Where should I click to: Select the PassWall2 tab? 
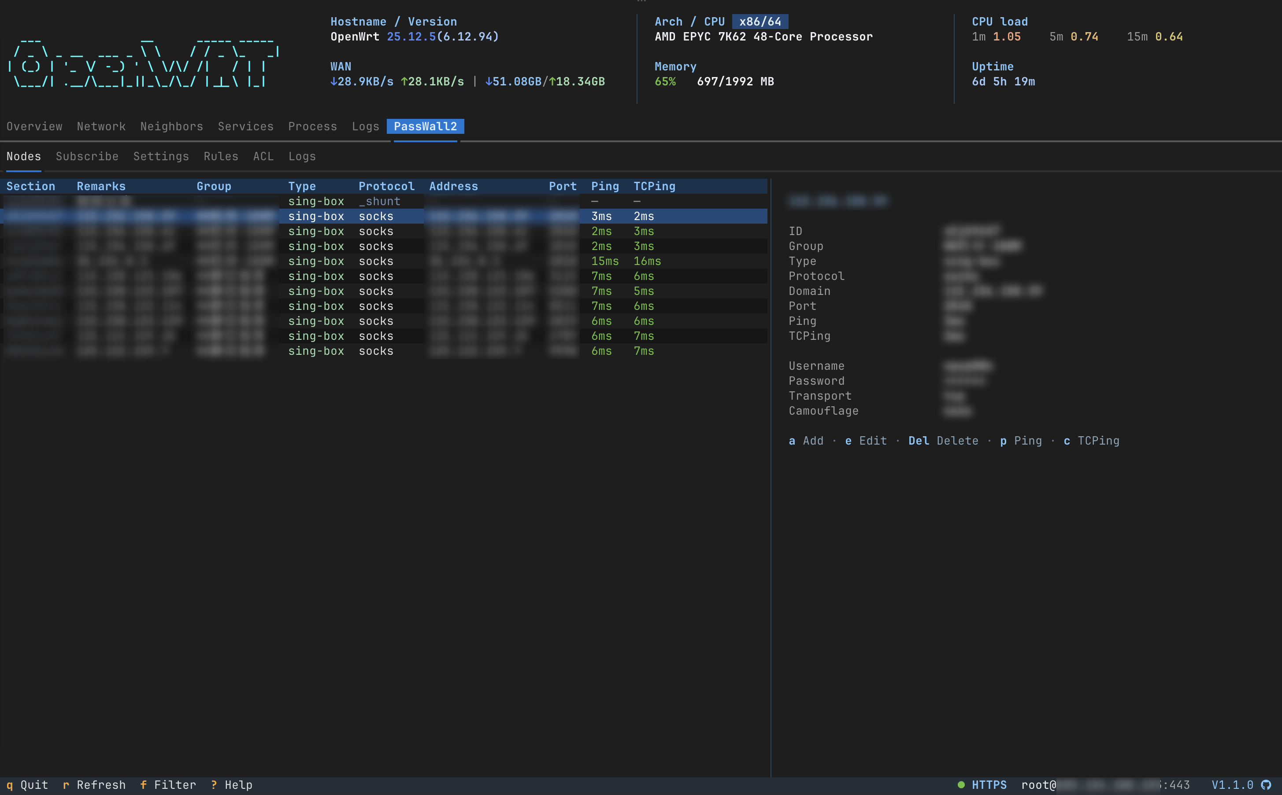425,127
